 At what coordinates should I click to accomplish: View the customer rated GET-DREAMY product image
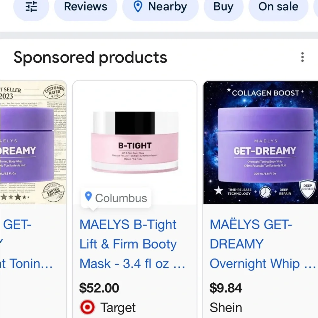coord(33,142)
